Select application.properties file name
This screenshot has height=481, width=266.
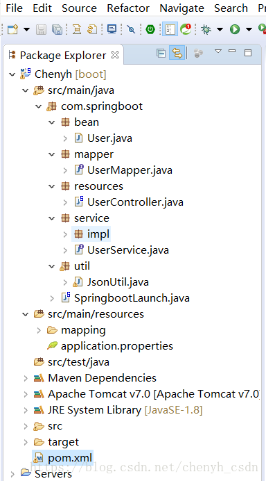coord(117,346)
